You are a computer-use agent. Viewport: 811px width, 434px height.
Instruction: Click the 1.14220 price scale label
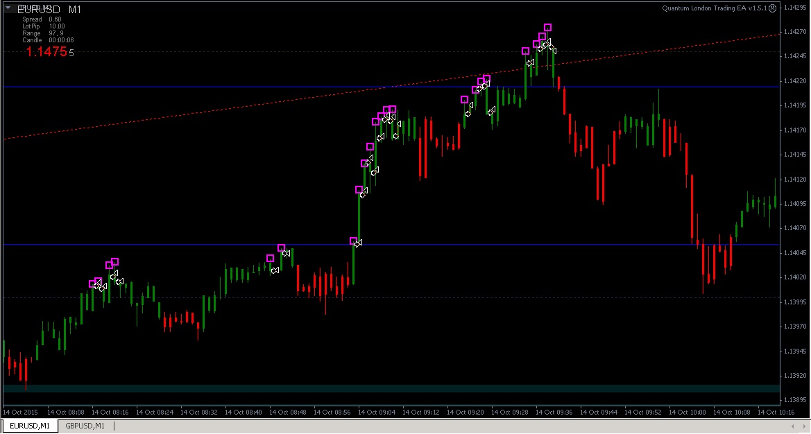[796, 81]
